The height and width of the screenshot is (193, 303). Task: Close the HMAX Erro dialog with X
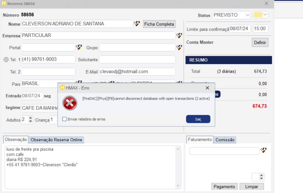pyautogui.click(x=207, y=88)
